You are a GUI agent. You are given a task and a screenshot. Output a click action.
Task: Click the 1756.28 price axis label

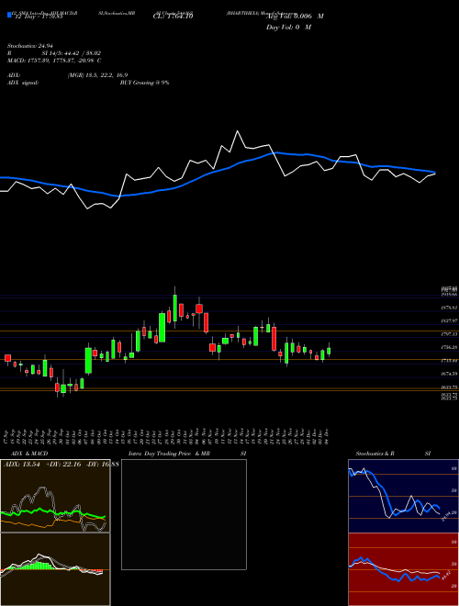(x=450, y=347)
